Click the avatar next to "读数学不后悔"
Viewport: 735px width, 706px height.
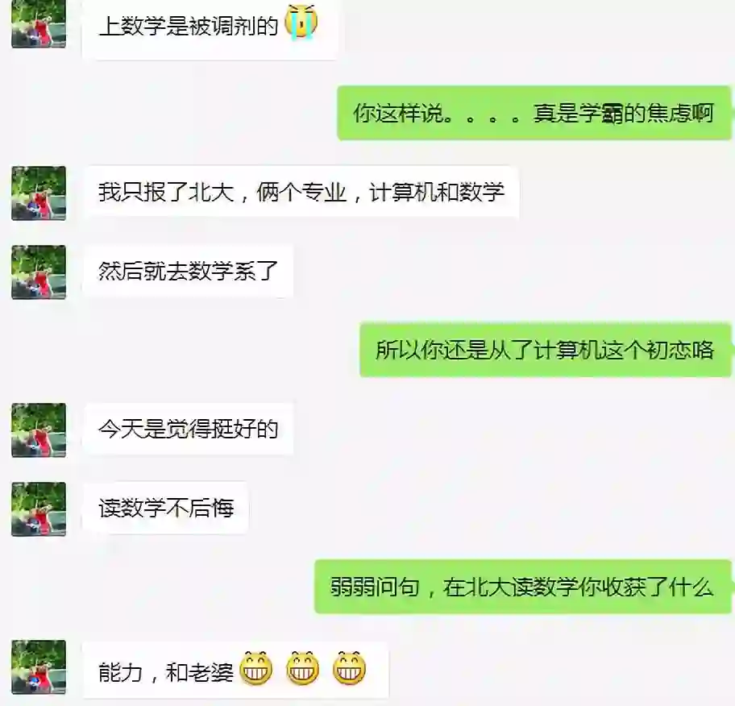[39, 509]
